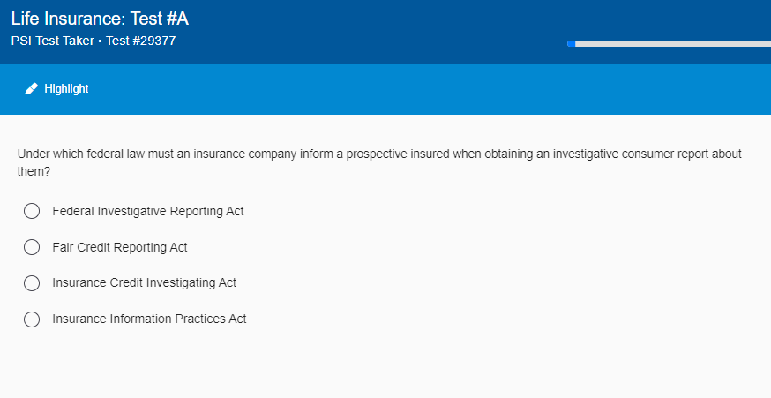Select the Federal Investigative Reporting Act radio button

32,211
